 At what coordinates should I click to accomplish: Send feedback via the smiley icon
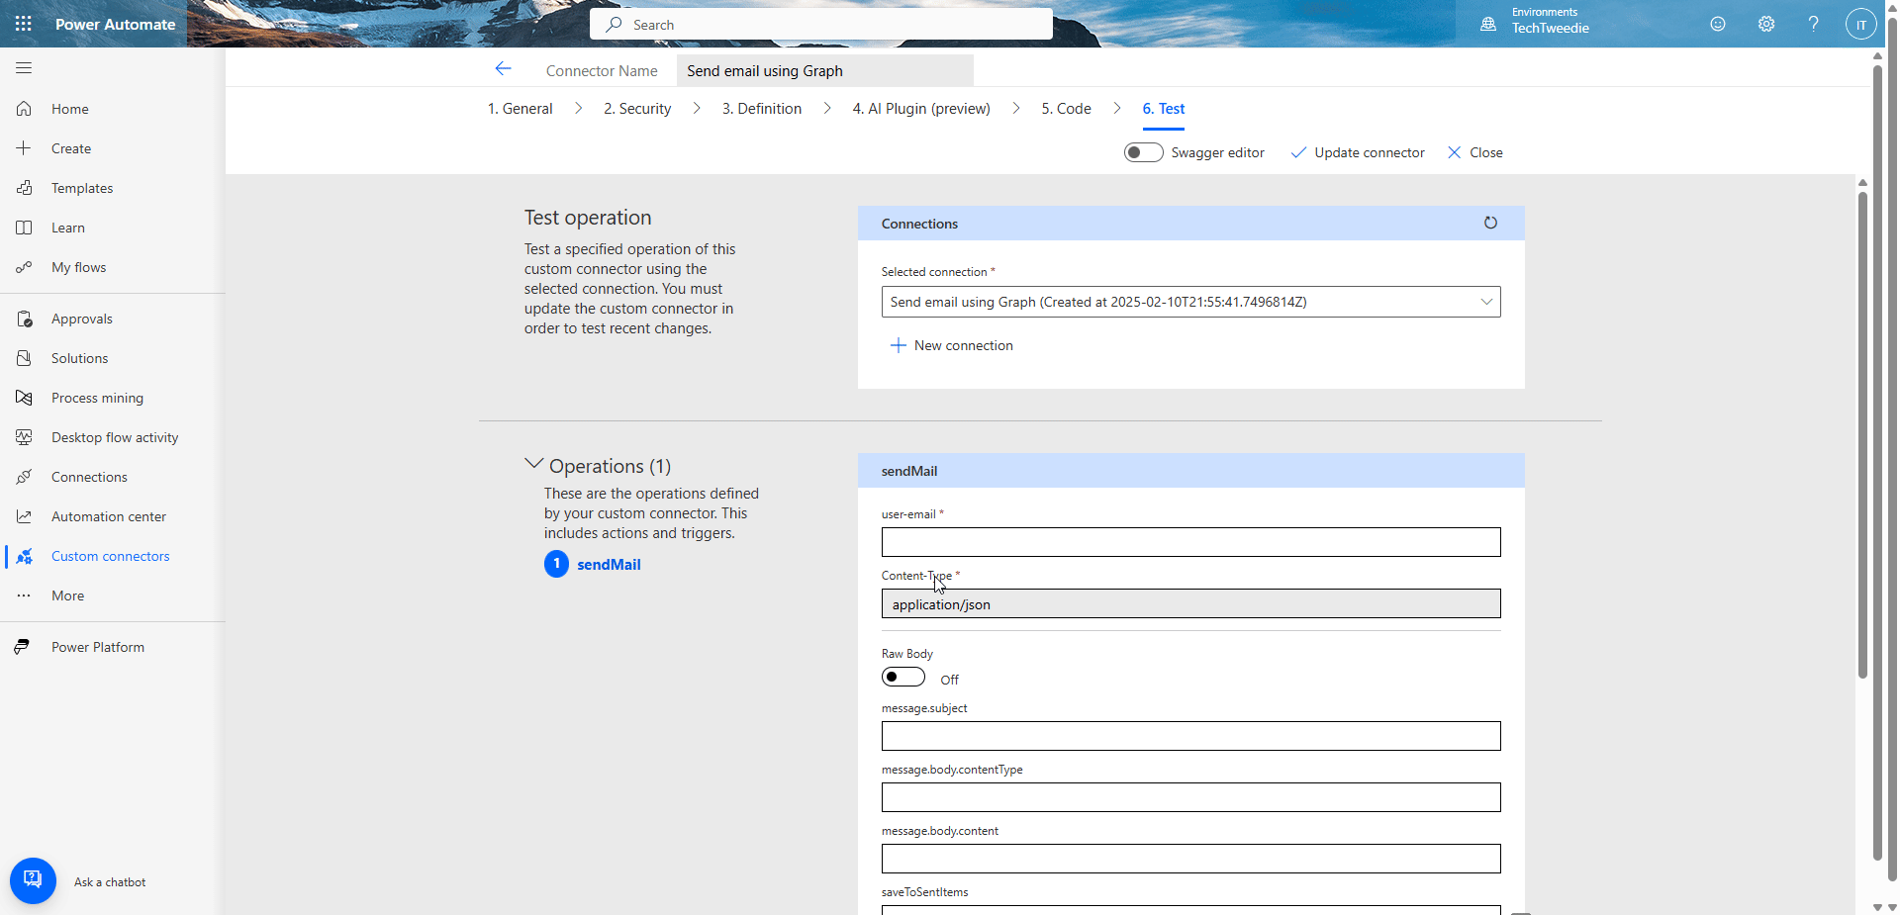[x=1719, y=24]
